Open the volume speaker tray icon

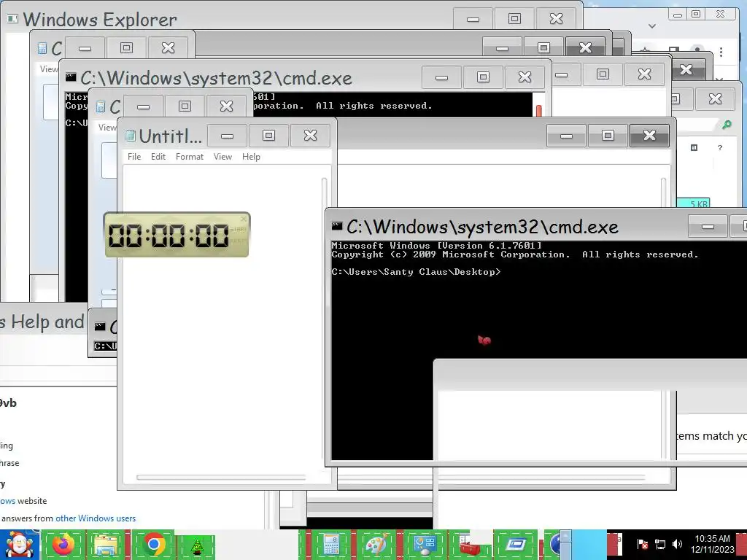677,544
